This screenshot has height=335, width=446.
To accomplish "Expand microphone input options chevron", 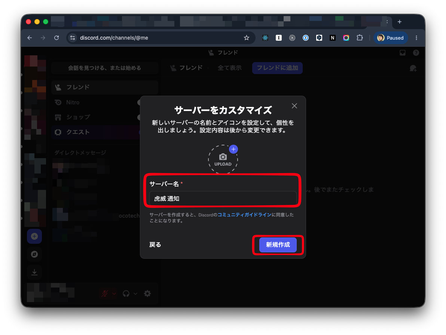I will click(x=114, y=293).
